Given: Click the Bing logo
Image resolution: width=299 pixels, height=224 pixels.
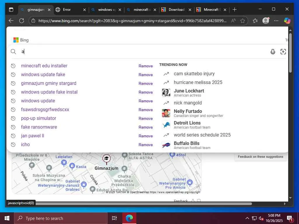Looking at the screenshot, I should (21, 40).
